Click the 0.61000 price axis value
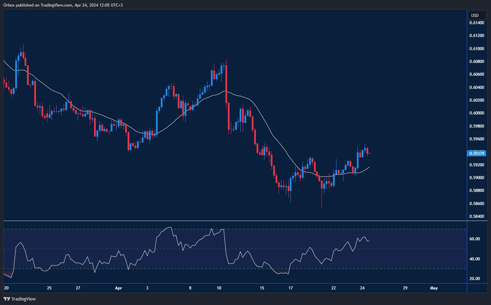Screen dimensions: 491x305 [476, 49]
